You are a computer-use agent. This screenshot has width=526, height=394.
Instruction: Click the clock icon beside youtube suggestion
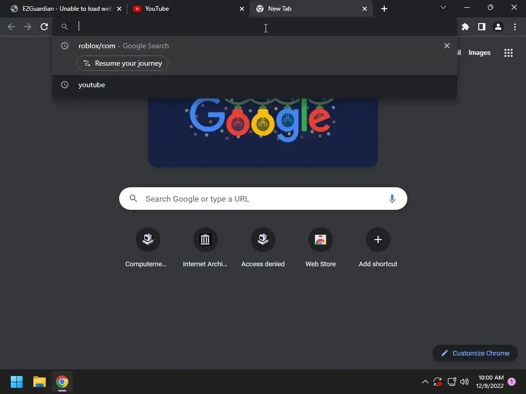pyautogui.click(x=65, y=85)
